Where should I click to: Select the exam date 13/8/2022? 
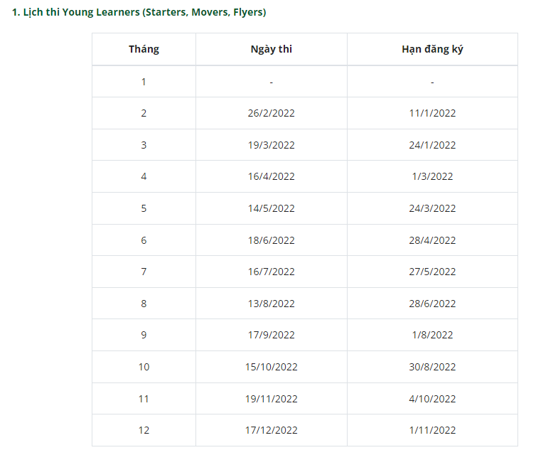point(271,304)
